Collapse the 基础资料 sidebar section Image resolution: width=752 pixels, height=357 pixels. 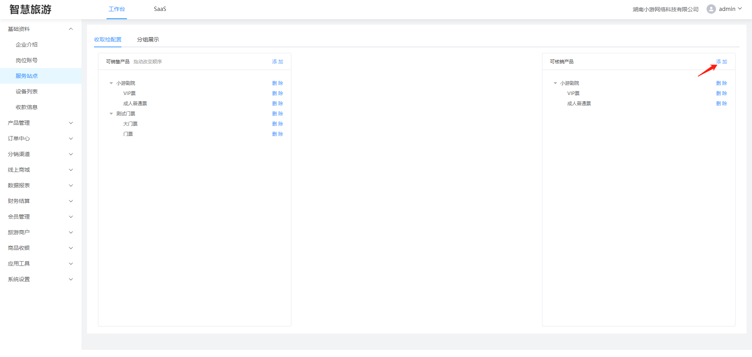pos(71,29)
